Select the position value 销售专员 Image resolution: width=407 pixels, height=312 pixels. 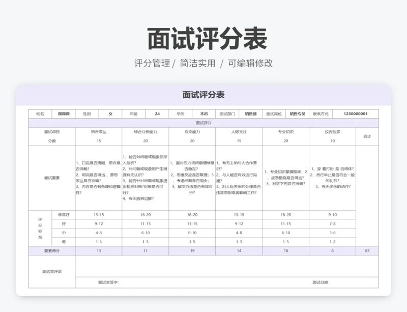[x=297, y=114]
